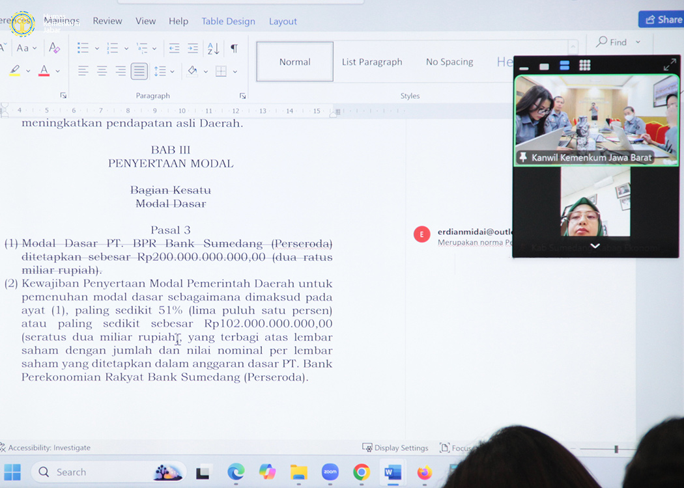Screen dimensions: 684x488
Task: Open Microsoft Edge from the taskbar
Action: [236, 472]
